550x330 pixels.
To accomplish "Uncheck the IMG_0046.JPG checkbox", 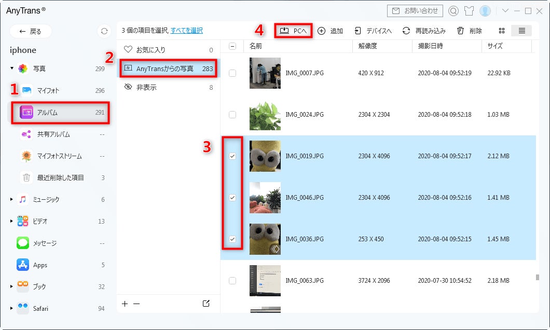I will (x=232, y=198).
